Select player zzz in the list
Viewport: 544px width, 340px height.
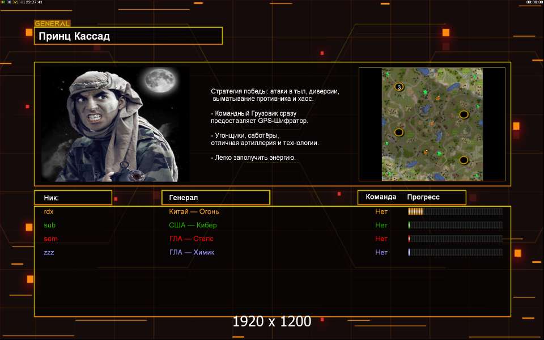[49, 252]
